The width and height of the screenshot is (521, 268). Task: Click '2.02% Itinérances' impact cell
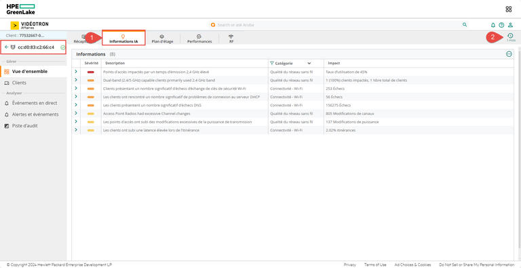341,131
